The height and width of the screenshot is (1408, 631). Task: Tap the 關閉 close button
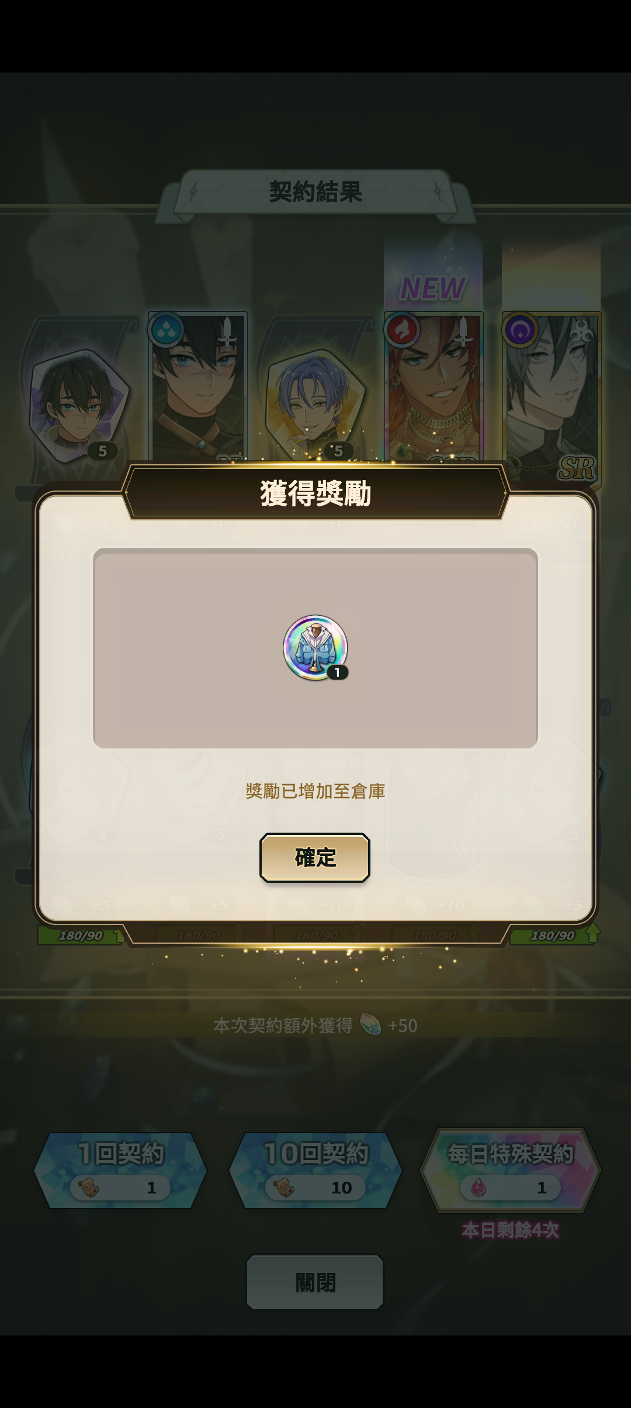tap(315, 1282)
